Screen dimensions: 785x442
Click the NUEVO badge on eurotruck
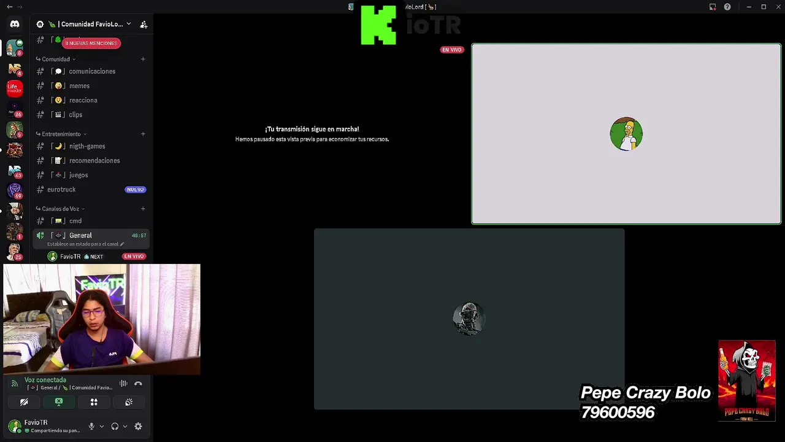[135, 190]
